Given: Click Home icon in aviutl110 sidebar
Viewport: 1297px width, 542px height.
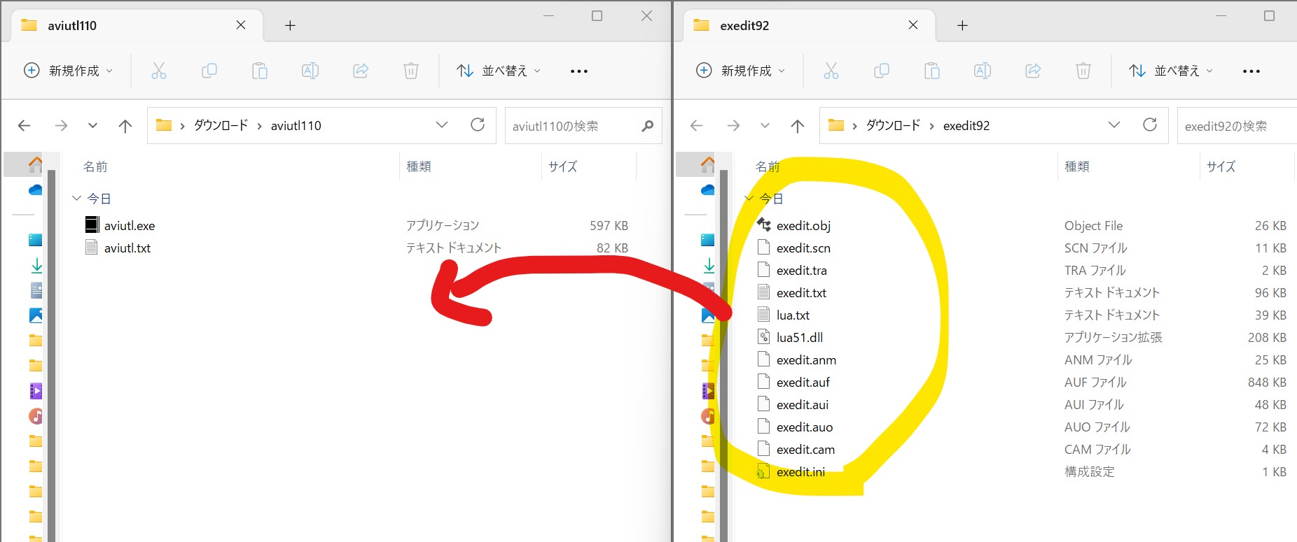Looking at the screenshot, I should 35,164.
